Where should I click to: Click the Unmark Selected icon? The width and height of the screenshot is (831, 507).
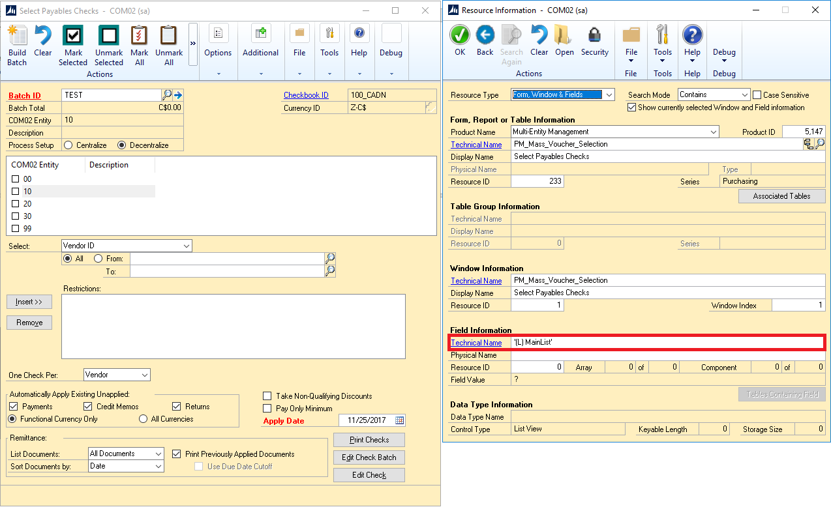108,36
